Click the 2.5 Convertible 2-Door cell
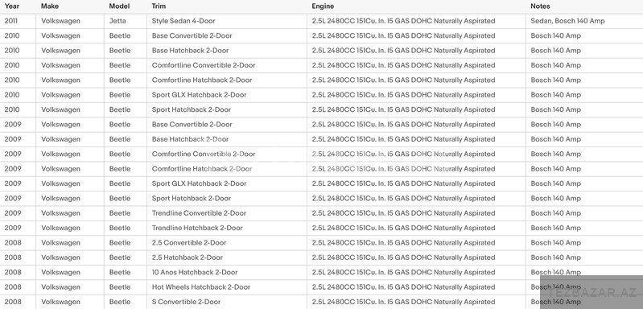This screenshot has height=309, width=643. (189, 242)
